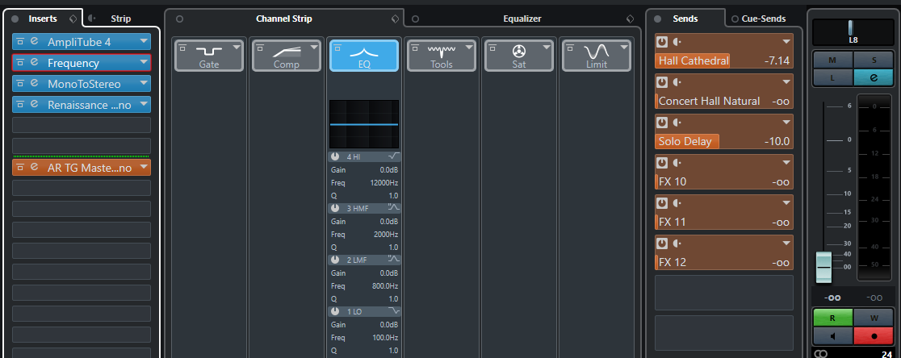Click the Limit module bypass icon

point(569,47)
